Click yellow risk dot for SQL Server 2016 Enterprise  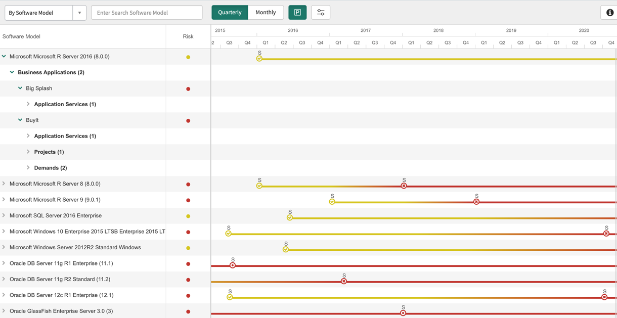tap(188, 216)
